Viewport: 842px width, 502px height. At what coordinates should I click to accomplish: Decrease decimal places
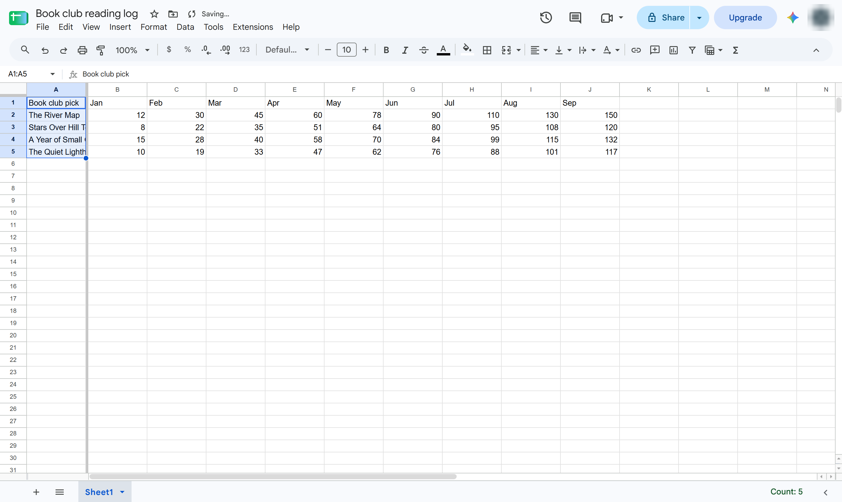(206, 50)
